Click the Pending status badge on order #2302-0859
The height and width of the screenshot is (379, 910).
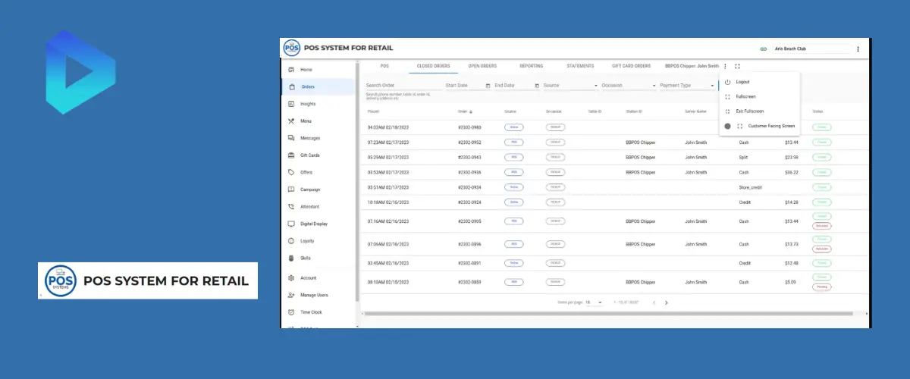[x=821, y=287]
